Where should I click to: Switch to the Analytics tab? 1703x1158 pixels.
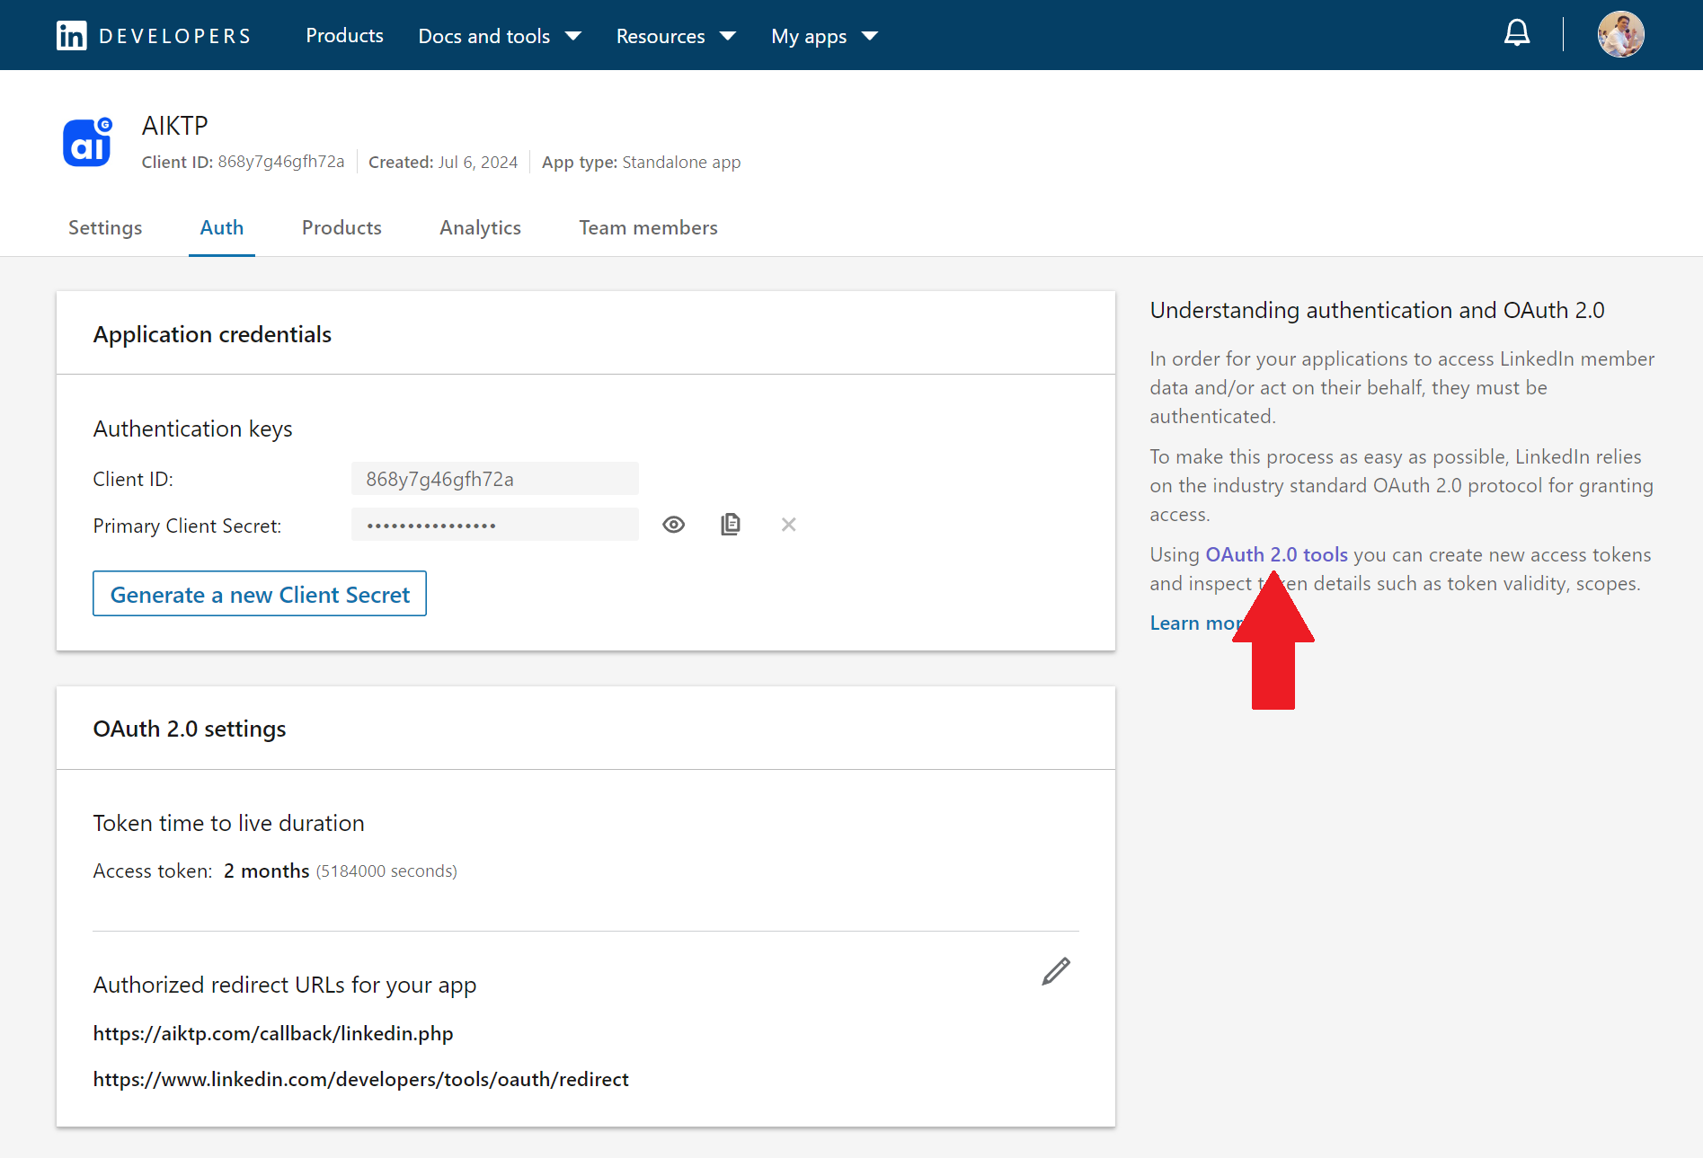480,228
